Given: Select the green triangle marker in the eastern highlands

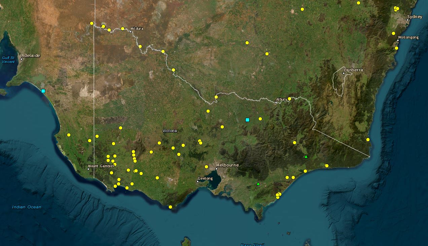Looking at the screenshot, I should [306, 156].
